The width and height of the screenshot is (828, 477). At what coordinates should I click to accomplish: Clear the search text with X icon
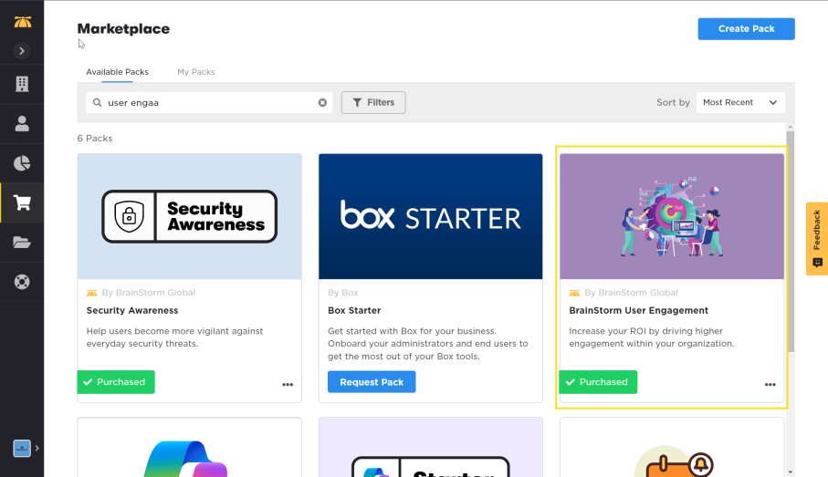tap(322, 102)
